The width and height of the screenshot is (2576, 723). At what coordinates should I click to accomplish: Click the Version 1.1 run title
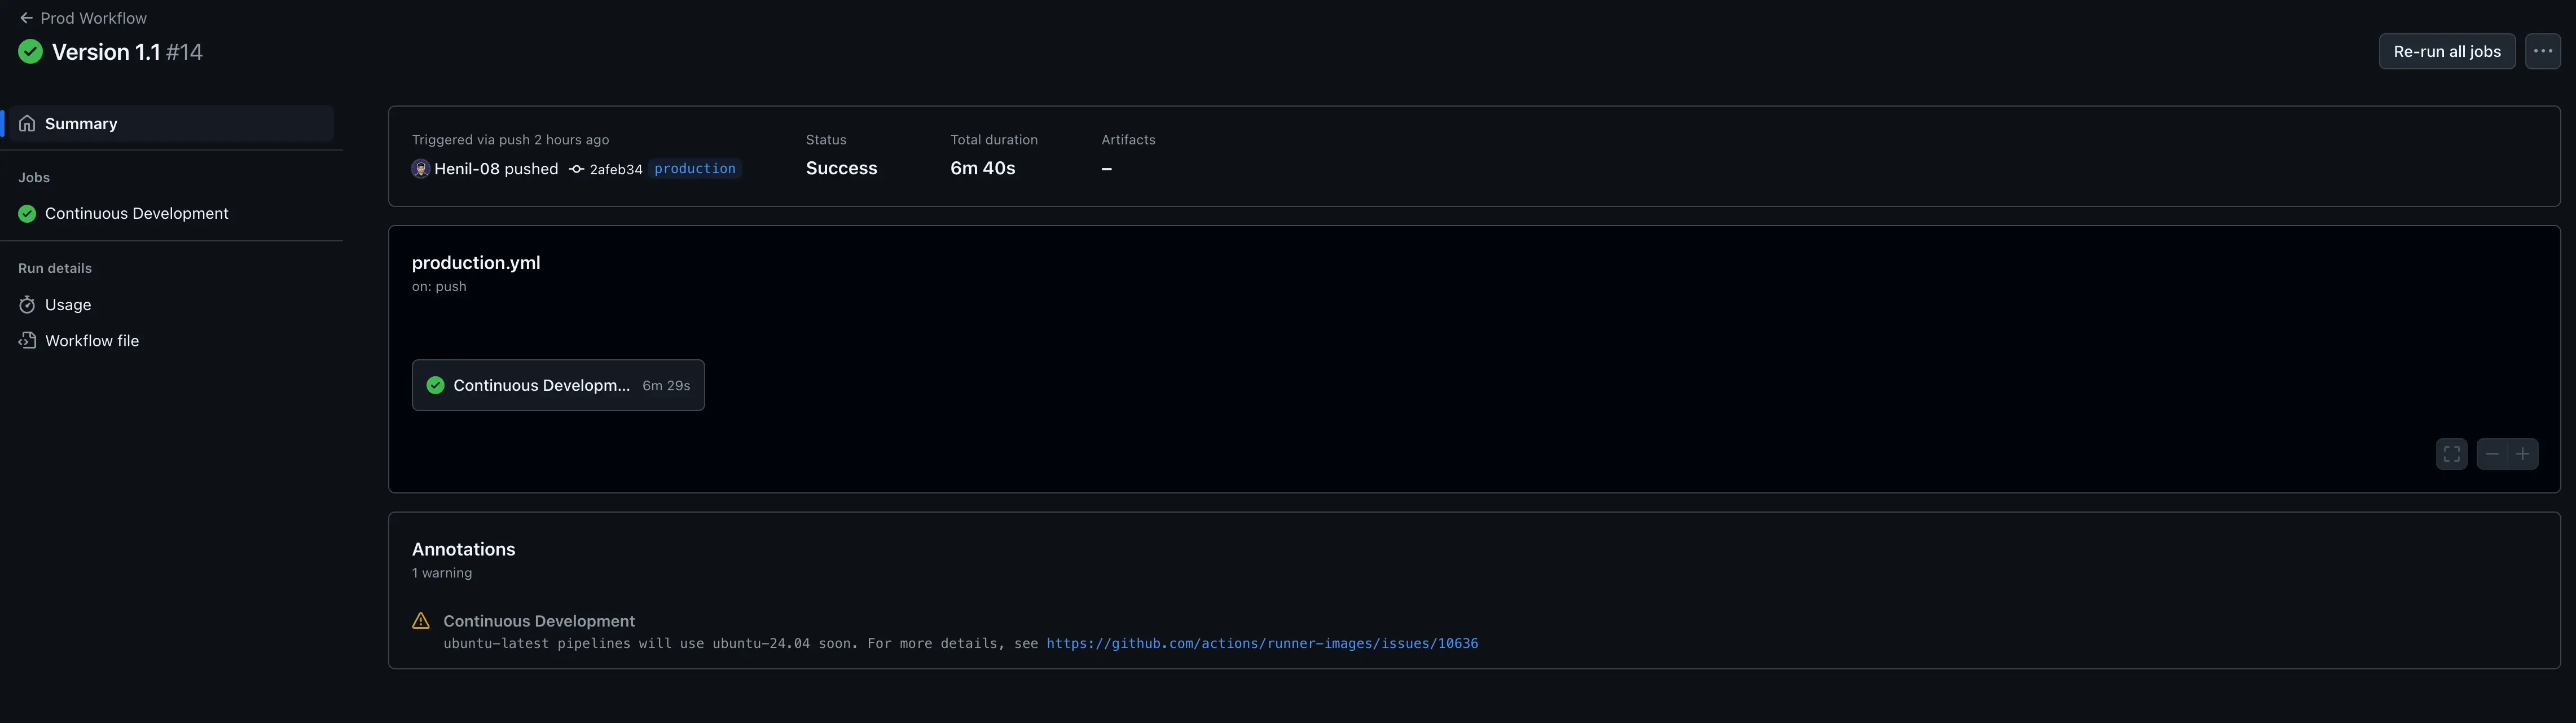(x=106, y=52)
